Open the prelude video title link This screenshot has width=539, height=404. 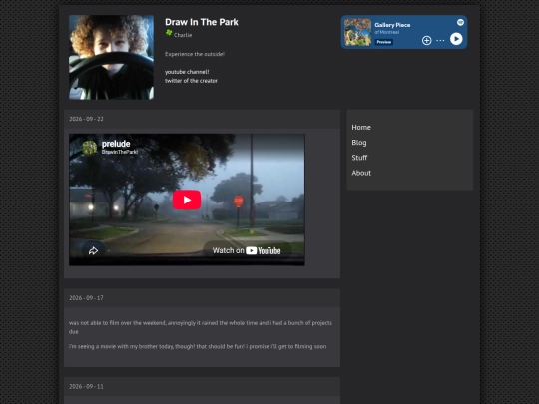(116, 144)
